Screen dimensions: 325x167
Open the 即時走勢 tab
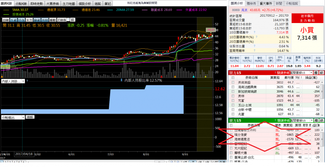click(x=37, y=4)
